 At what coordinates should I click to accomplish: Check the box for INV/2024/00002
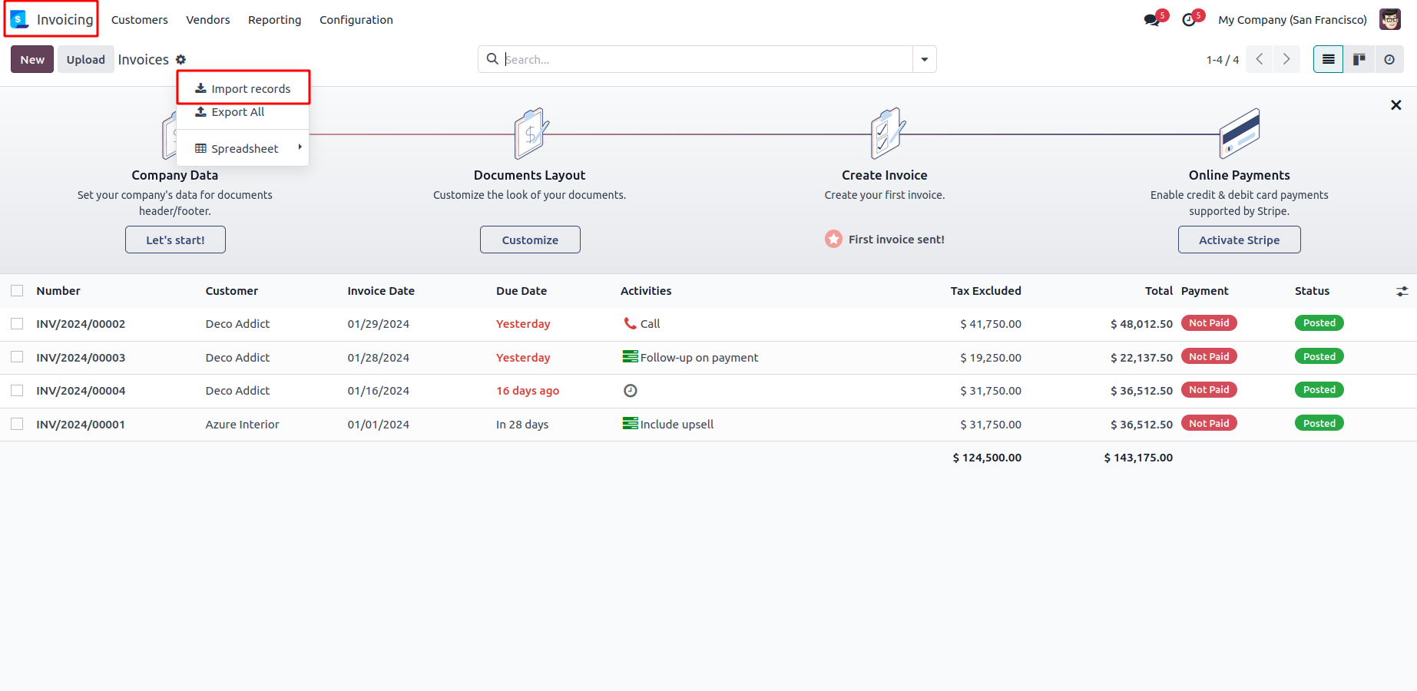(x=17, y=324)
